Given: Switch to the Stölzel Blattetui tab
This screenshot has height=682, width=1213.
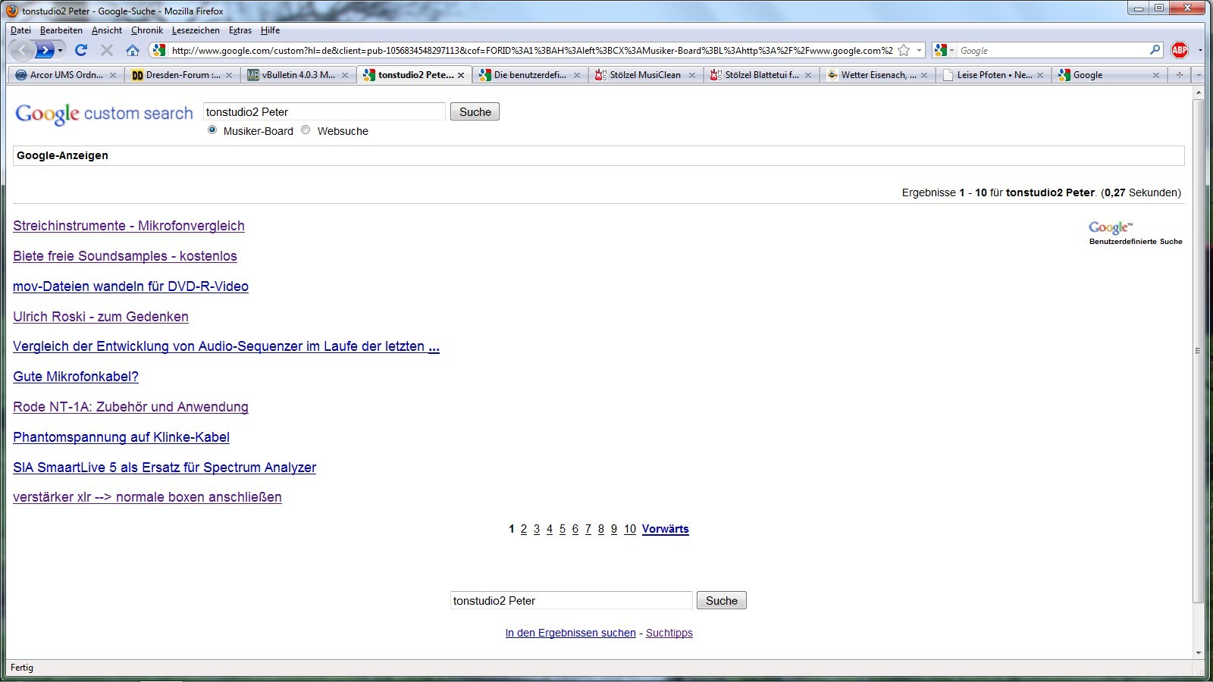Looking at the screenshot, I should [761, 75].
